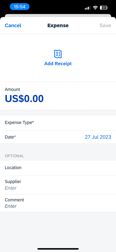Screen dimensions: 116x252
Task: Open date picker showing 27 Jul 2023
Action: 98,137
